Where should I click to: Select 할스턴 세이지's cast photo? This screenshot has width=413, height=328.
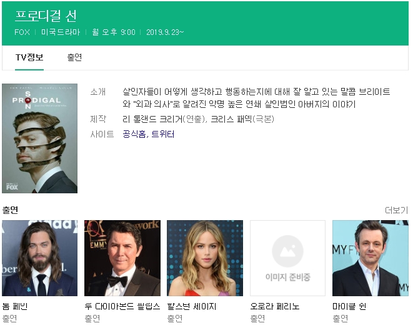pos(204,258)
